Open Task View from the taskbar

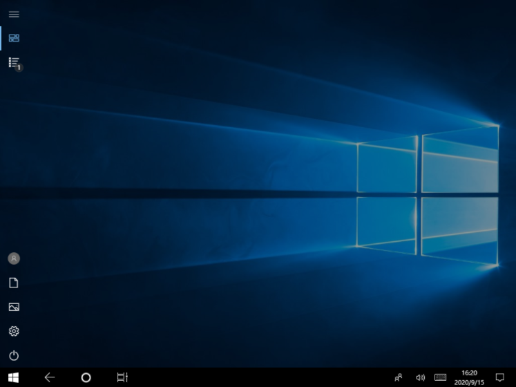coord(122,377)
